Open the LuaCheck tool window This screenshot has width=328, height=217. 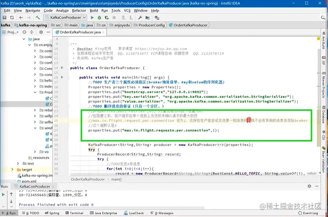[134, 213]
